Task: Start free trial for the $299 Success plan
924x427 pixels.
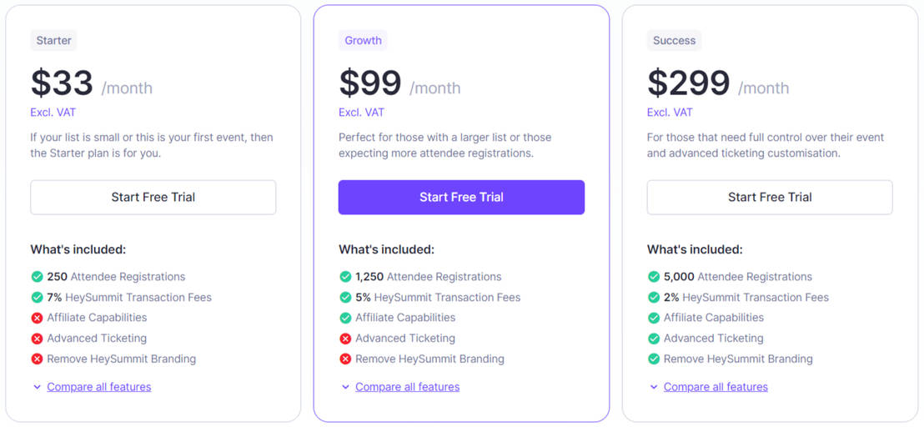Action: tap(770, 198)
